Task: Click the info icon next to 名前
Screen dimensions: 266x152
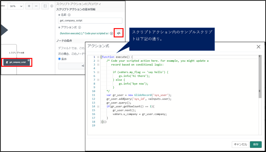Action: (69, 15)
